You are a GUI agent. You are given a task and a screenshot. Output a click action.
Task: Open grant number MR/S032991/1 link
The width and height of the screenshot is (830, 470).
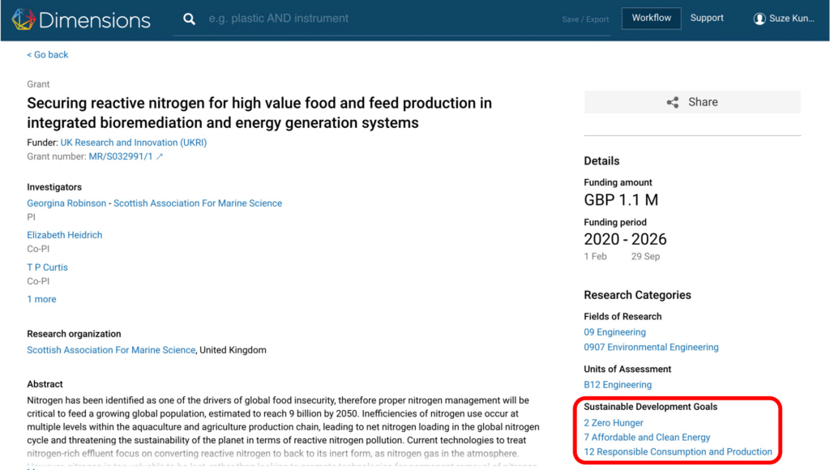tap(120, 157)
